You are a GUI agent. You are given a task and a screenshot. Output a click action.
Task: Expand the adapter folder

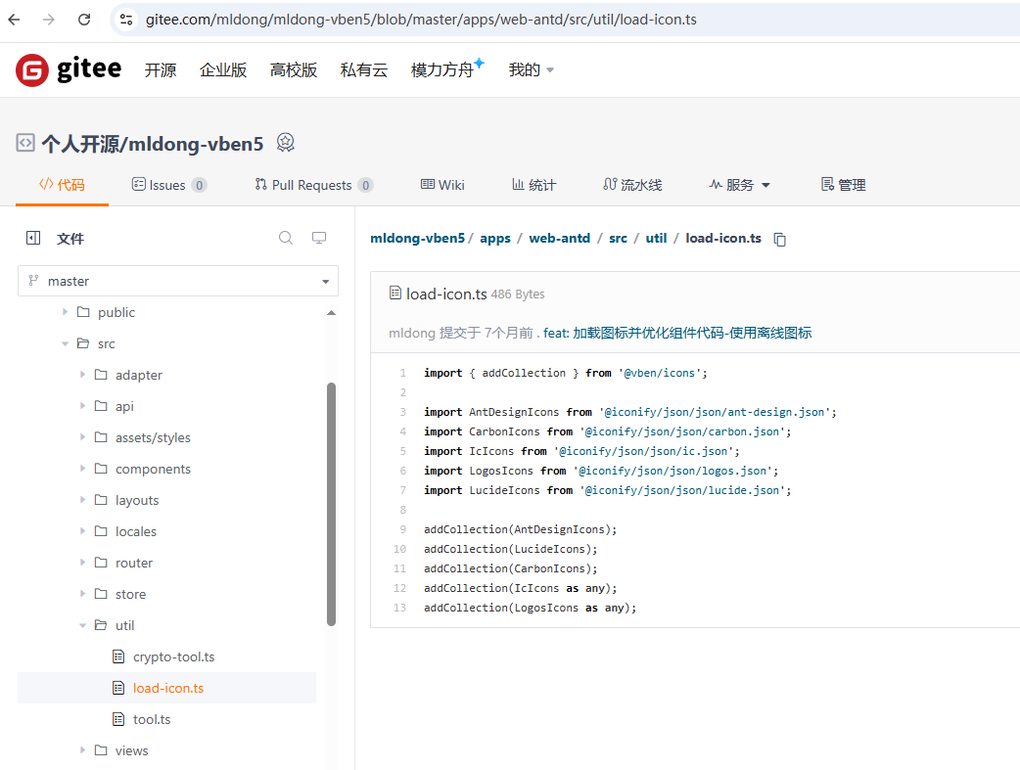[x=83, y=375]
